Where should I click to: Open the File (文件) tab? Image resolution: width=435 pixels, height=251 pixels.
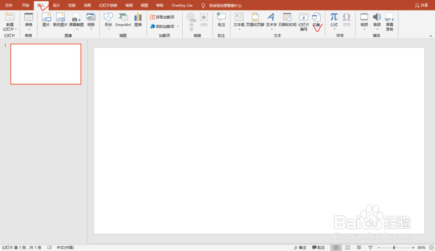coord(9,5)
